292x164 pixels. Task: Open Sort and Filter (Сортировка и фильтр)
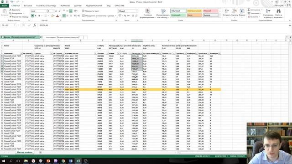click(268, 13)
